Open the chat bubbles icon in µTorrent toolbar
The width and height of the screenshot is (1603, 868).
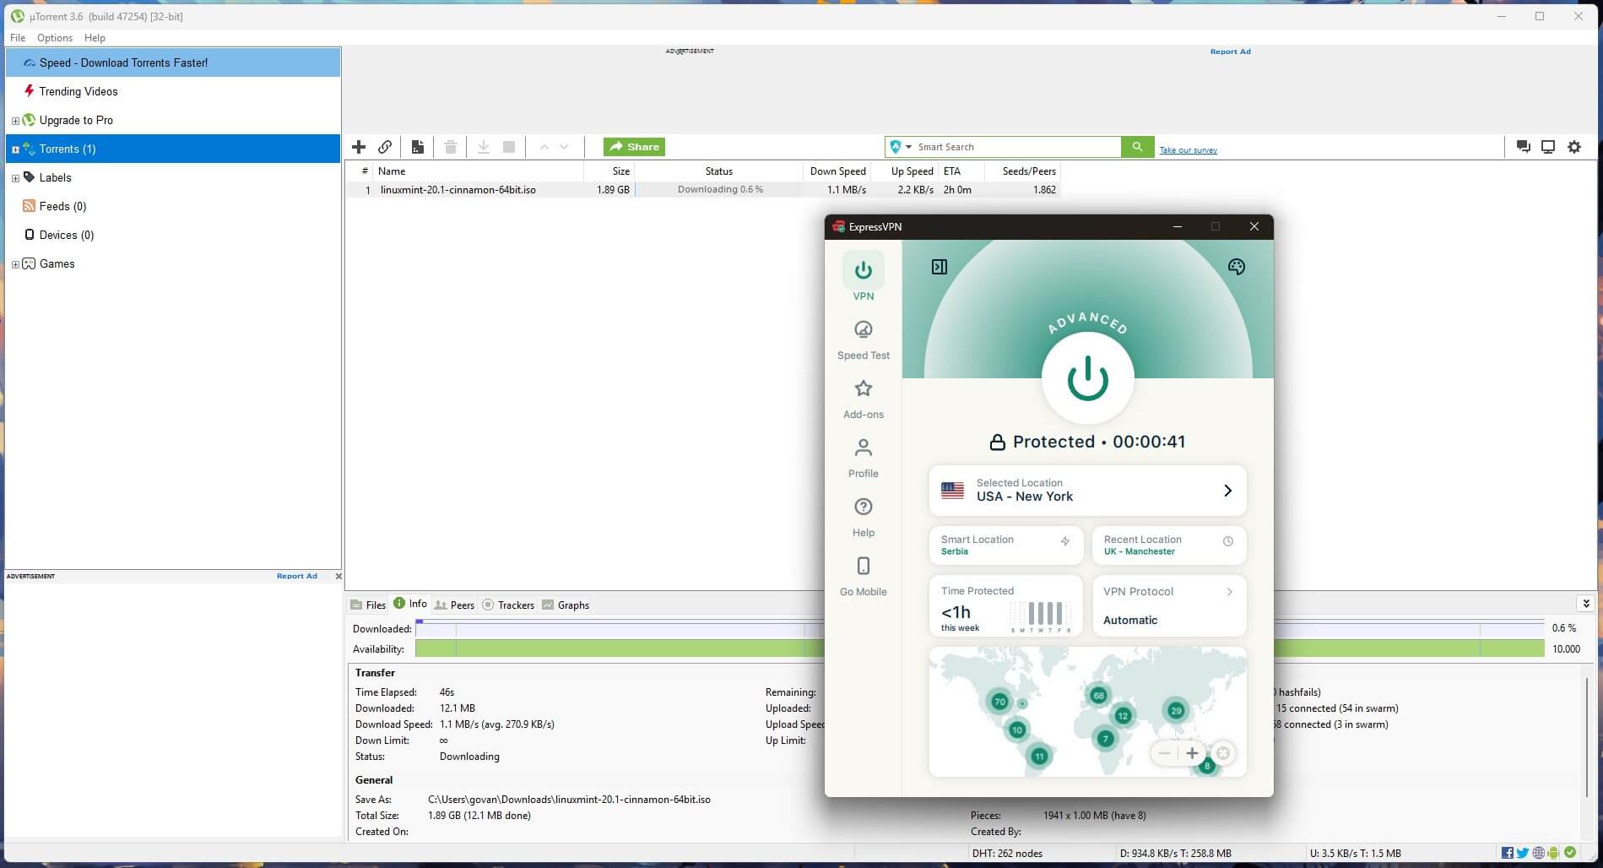point(1524,147)
